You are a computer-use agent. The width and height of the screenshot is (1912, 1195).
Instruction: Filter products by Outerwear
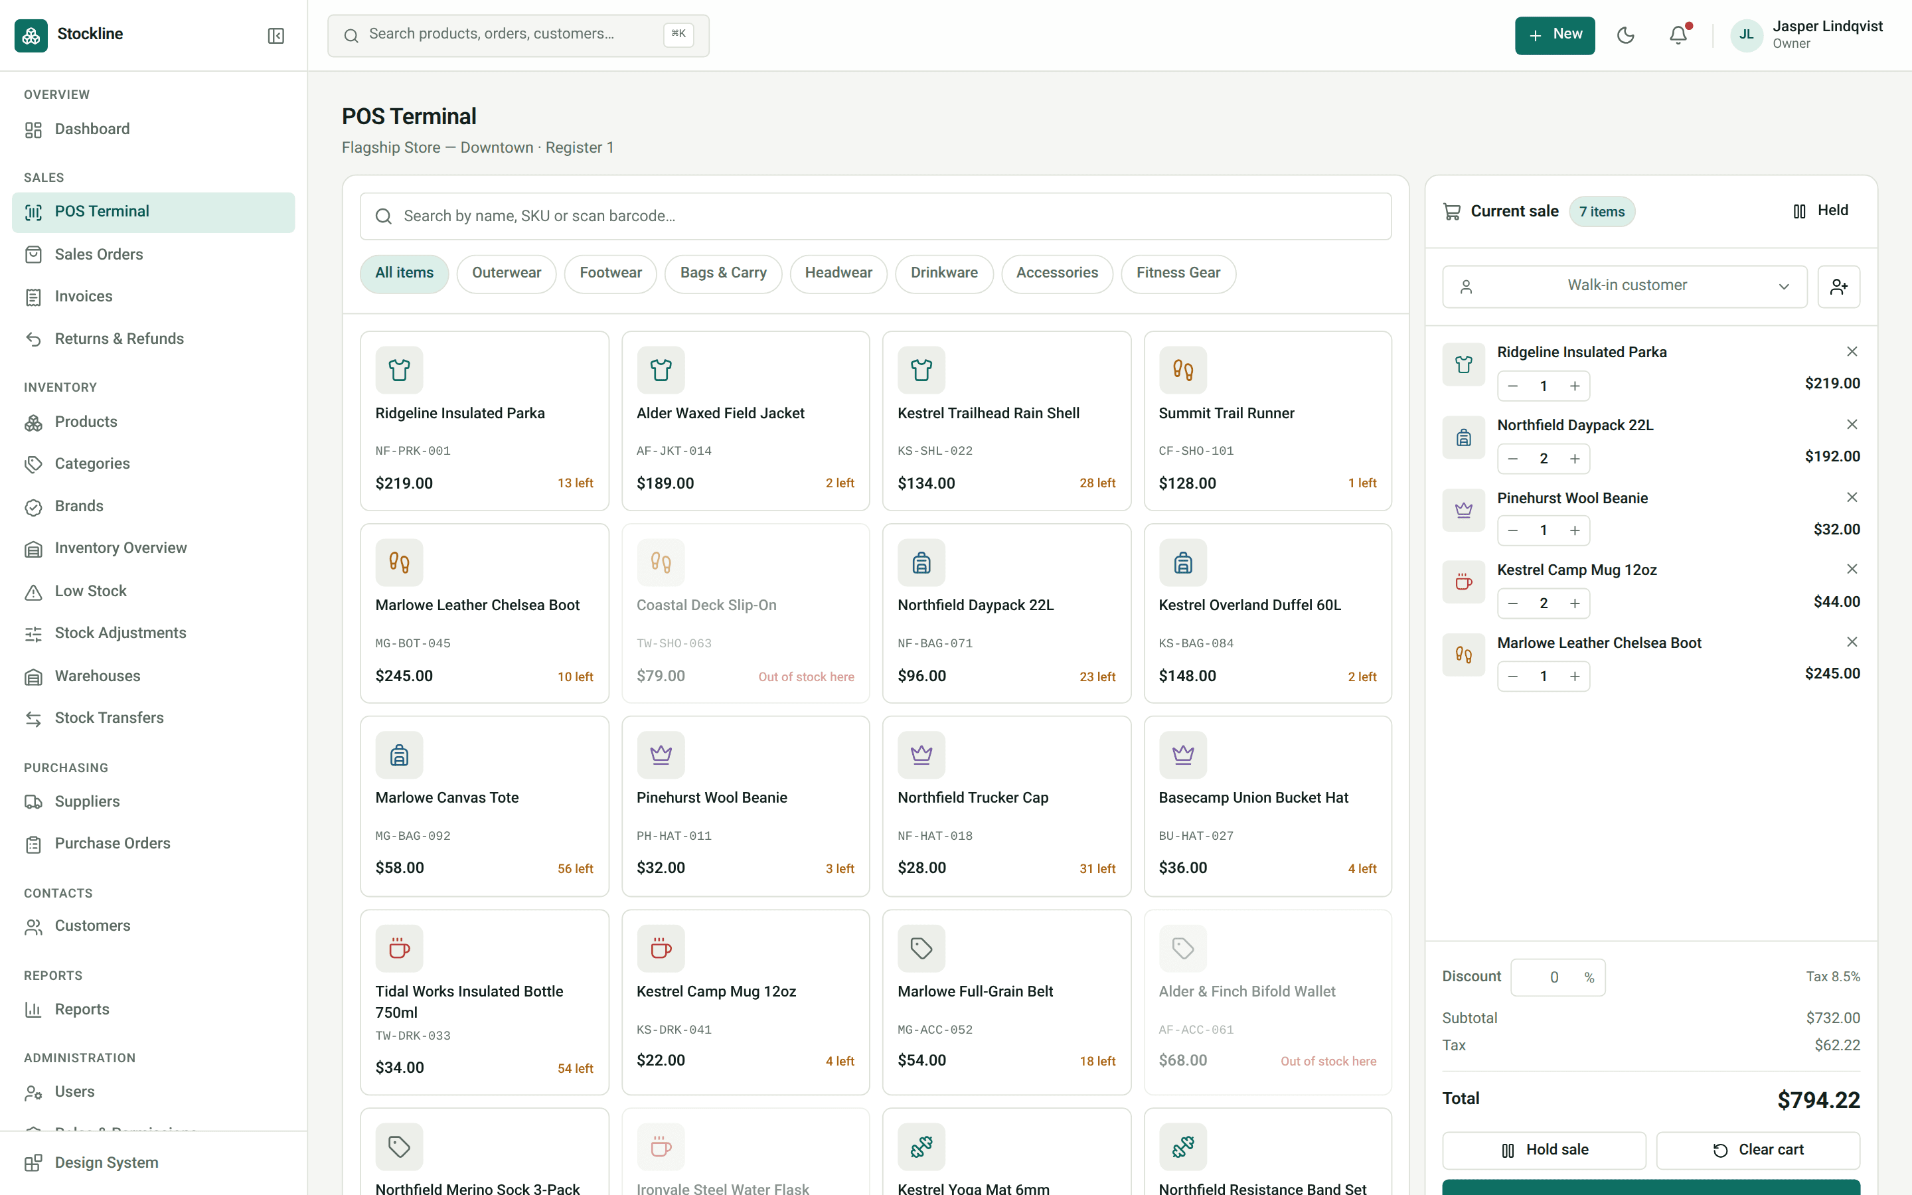click(x=507, y=274)
